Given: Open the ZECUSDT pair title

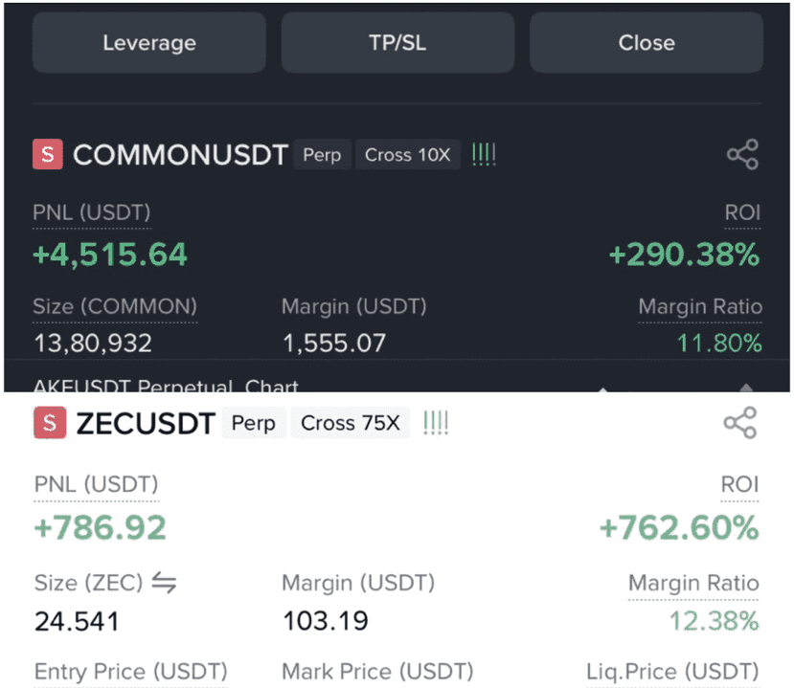Looking at the screenshot, I should coord(146,423).
